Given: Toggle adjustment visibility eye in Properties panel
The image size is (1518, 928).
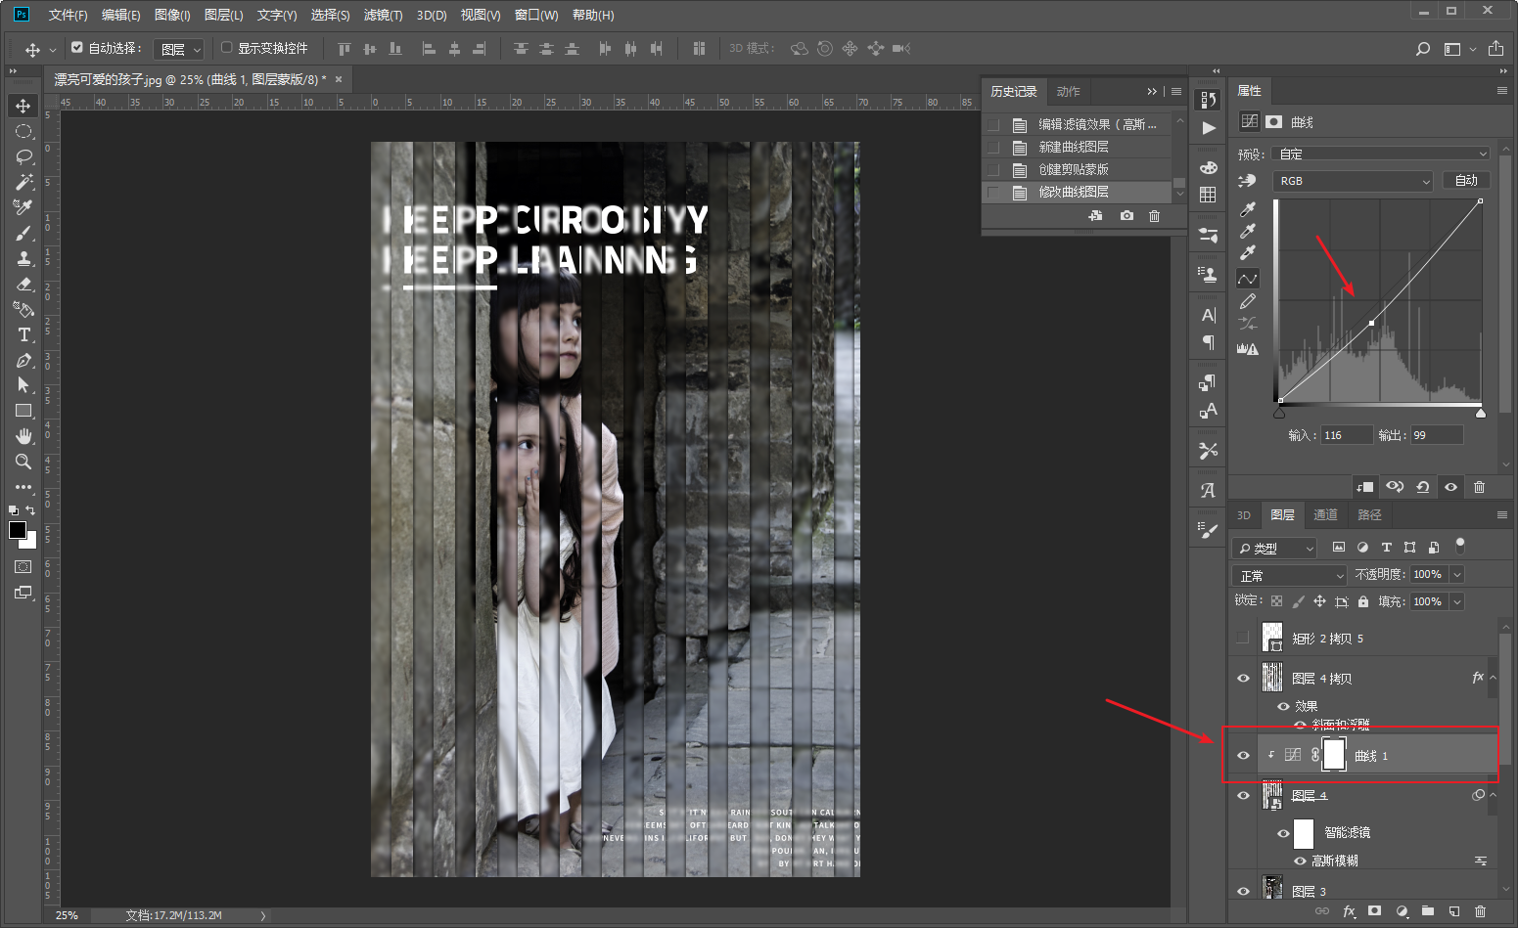Looking at the screenshot, I should pos(1450,487).
